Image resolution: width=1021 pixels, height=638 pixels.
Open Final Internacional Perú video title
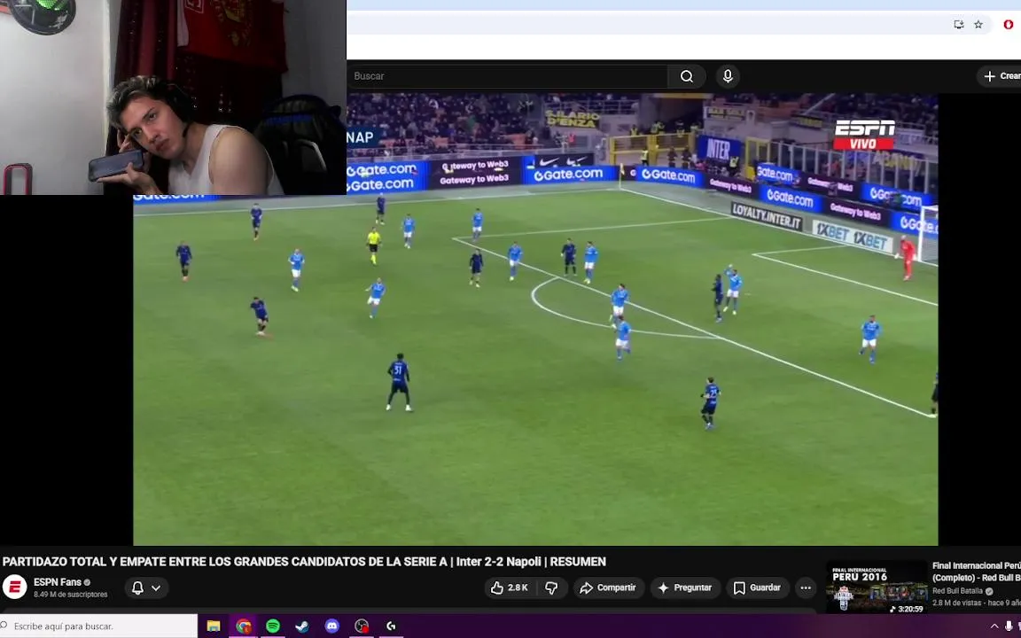click(x=976, y=572)
